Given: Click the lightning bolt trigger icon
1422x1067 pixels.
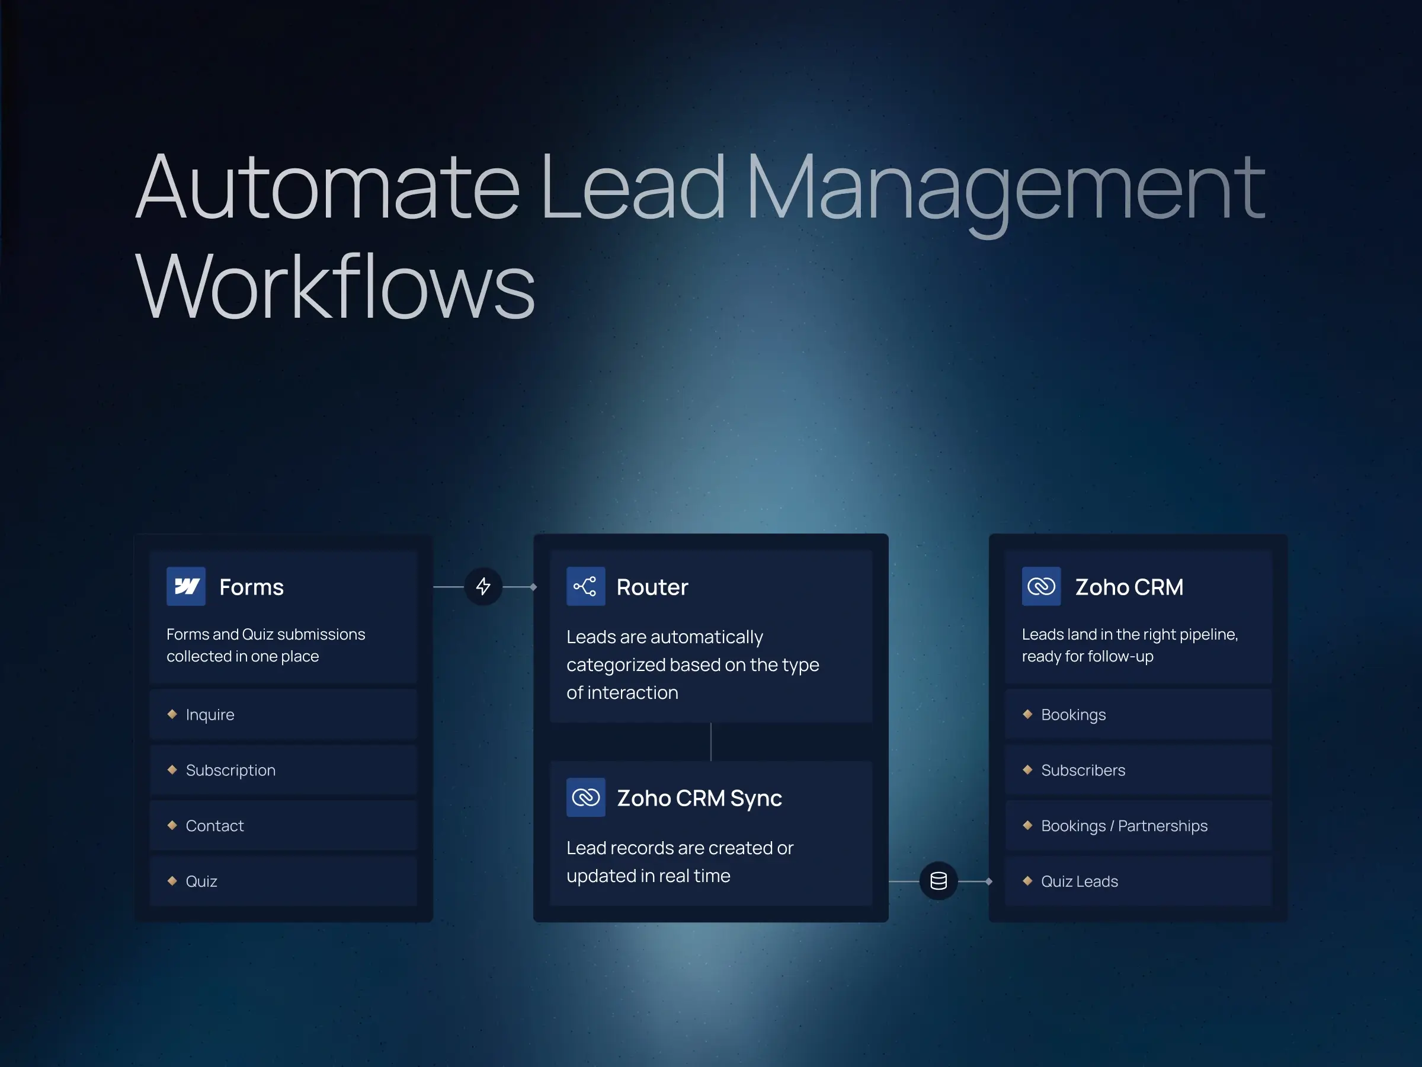Looking at the screenshot, I should (483, 587).
